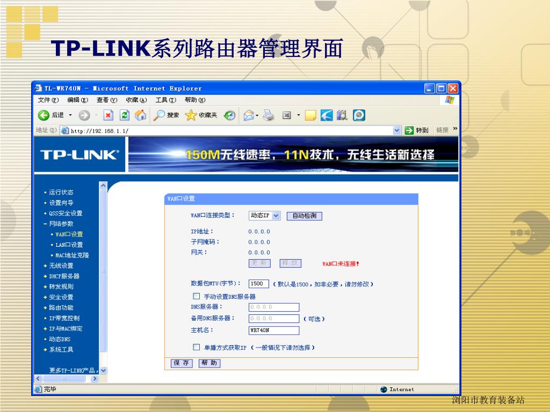Click the blue bird toolbar icon
This screenshot has height=412, width=550.
pyautogui.click(x=327, y=115)
